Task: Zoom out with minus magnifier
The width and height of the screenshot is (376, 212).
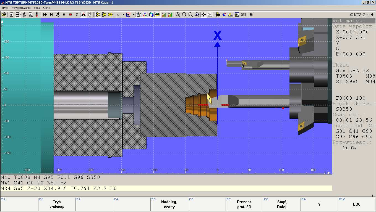Action: click(x=190, y=14)
